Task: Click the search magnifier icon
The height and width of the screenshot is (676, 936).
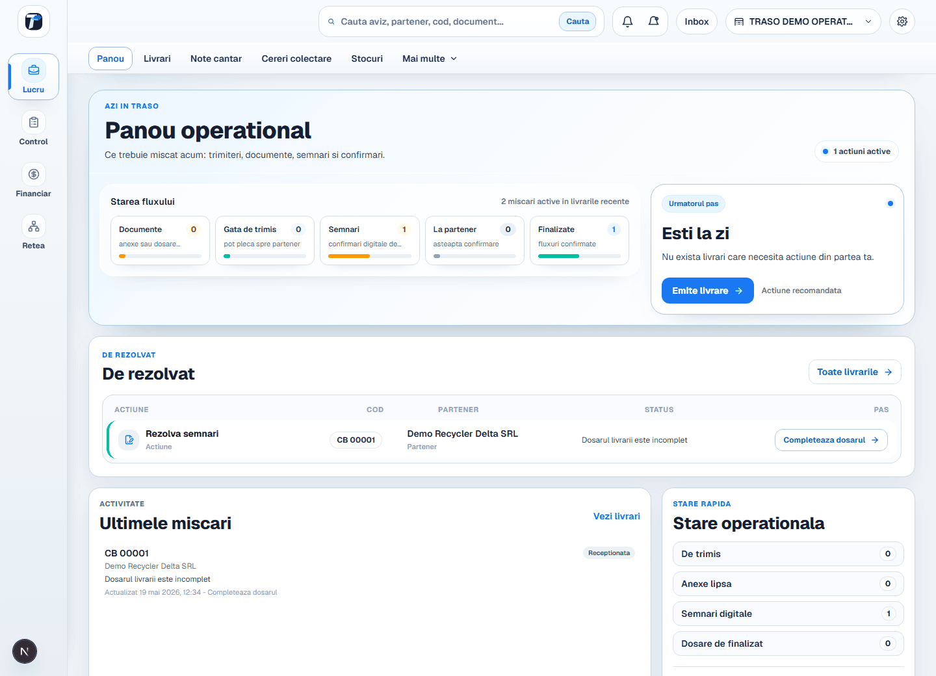Action: point(331,21)
